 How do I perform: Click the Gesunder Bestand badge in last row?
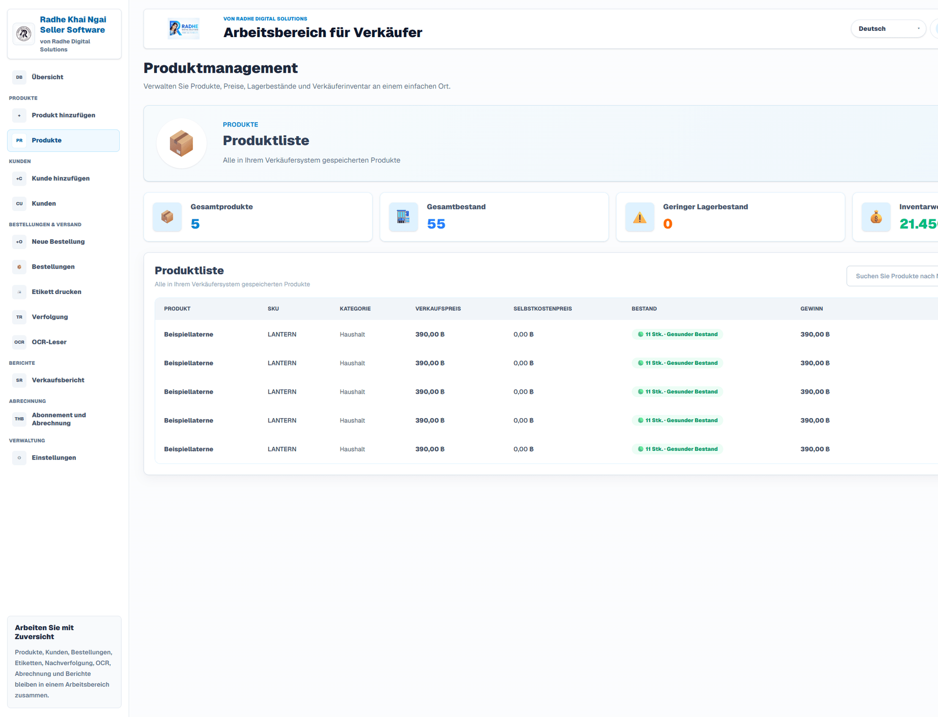click(677, 449)
